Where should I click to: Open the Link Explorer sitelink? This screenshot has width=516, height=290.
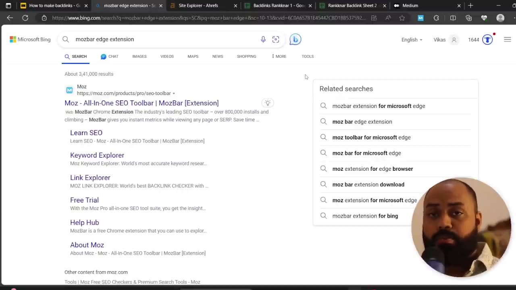90,178
